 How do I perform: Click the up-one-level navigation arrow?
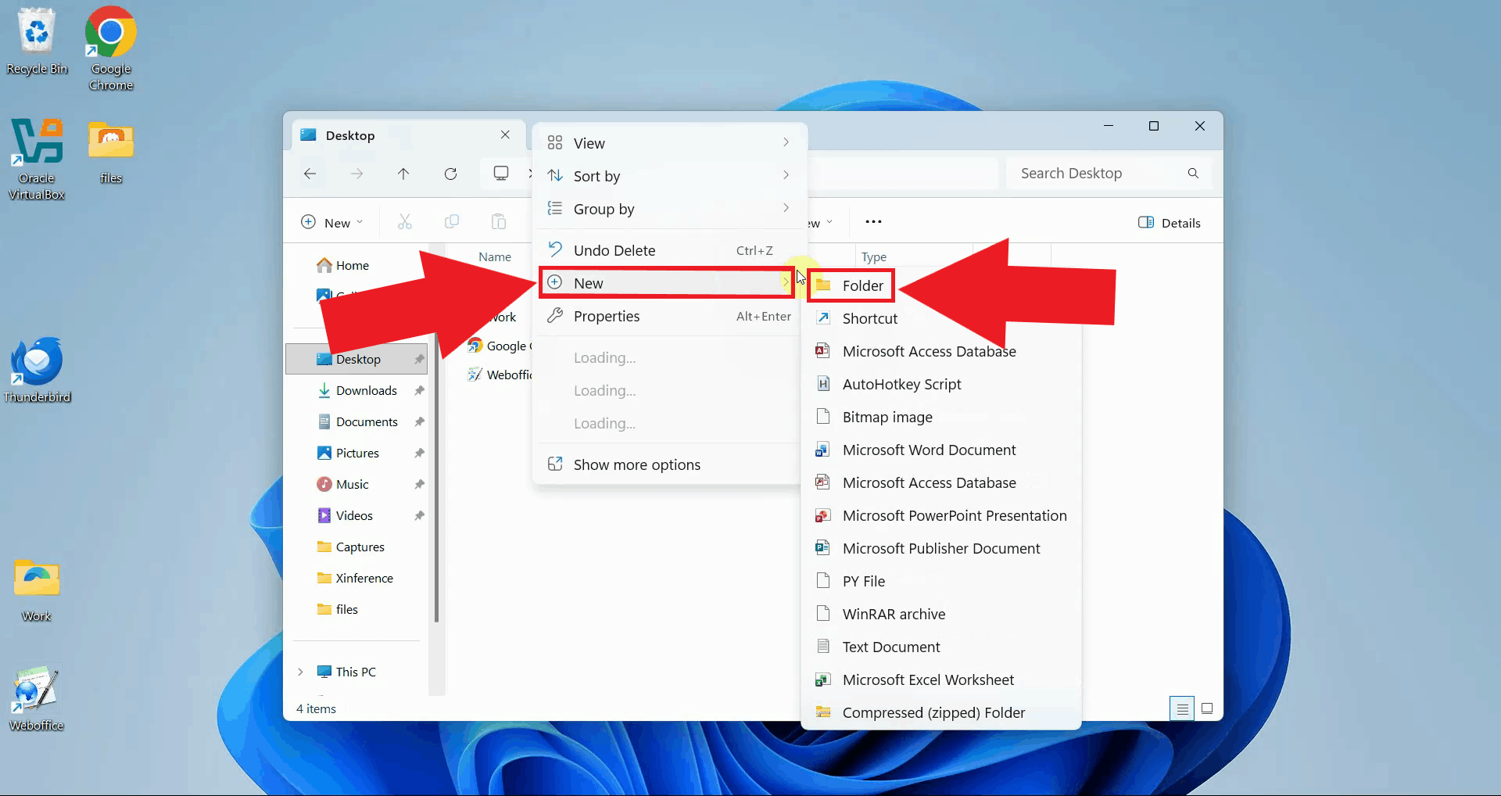click(403, 174)
